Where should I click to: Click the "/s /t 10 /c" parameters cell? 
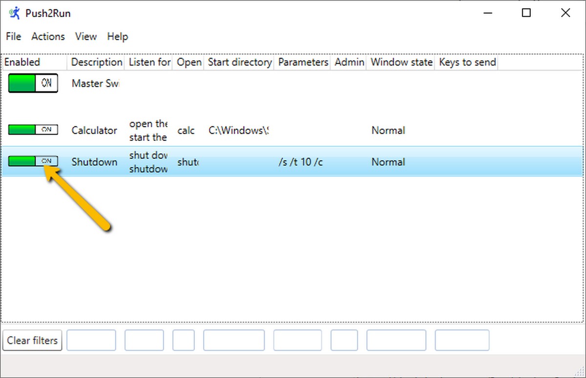pos(300,162)
